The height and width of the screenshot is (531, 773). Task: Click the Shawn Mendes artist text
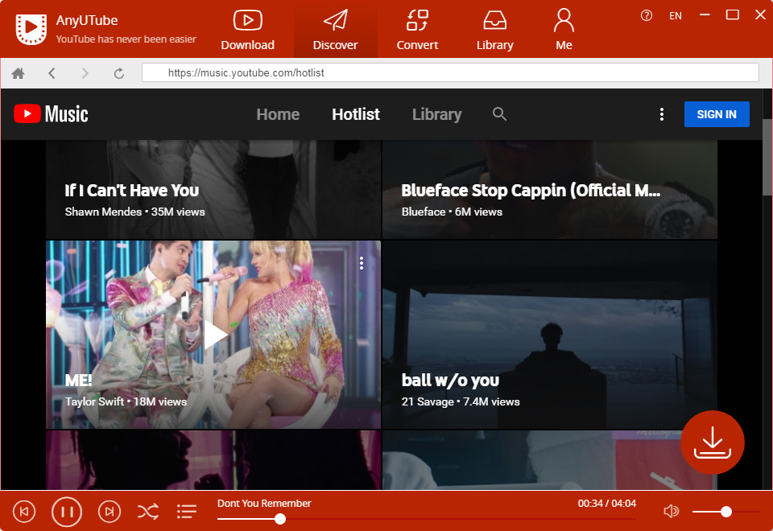click(103, 212)
